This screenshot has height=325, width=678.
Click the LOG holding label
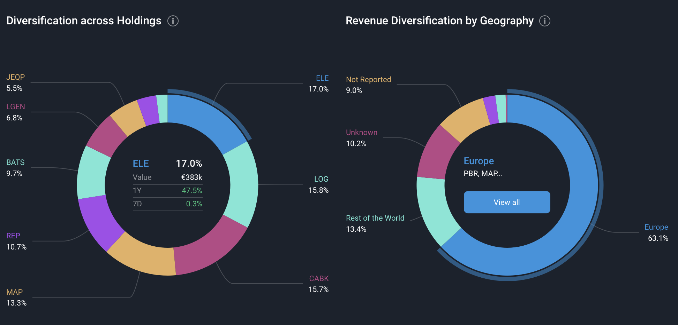click(321, 179)
